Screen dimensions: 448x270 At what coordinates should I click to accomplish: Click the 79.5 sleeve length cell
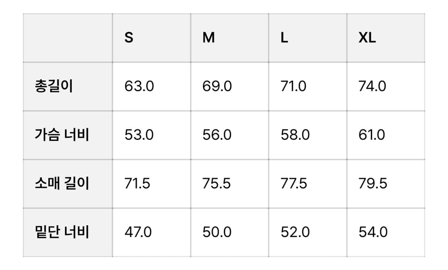[373, 184]
